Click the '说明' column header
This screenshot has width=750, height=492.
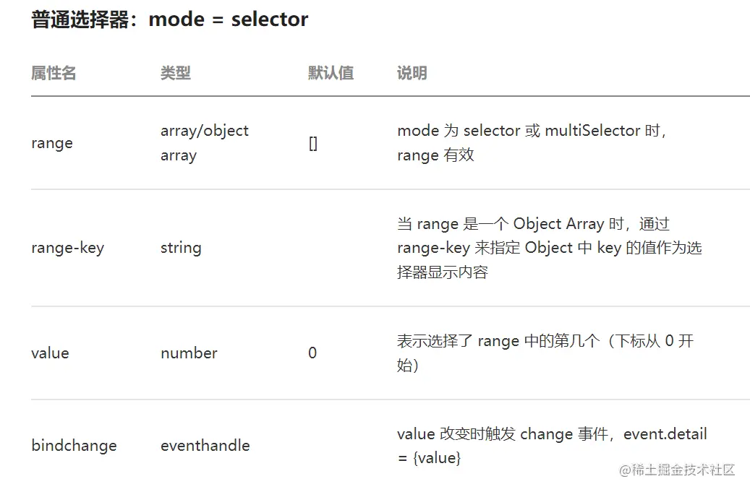(x=412, y=73)
